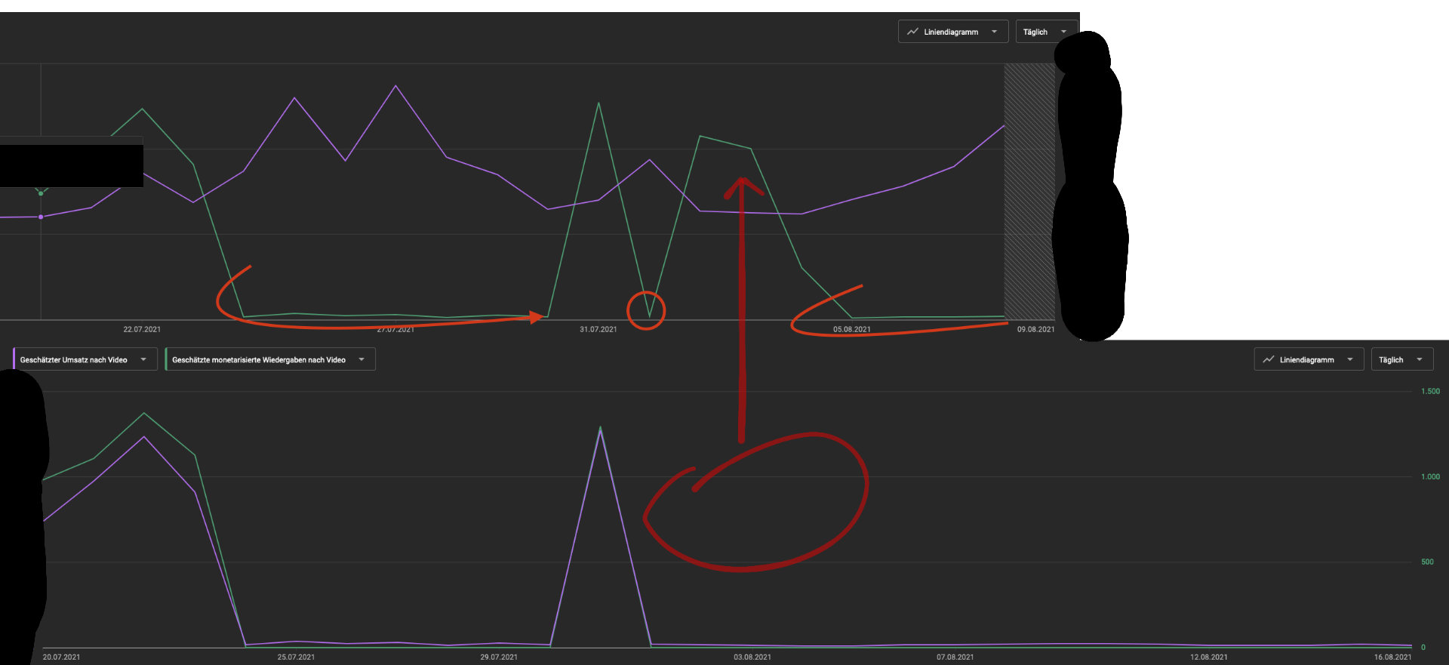Click the 09.08.2021 date label on upper axis
This screenshot has width=1449, height=665.
pyautogui.click(x=1035, y=329)
